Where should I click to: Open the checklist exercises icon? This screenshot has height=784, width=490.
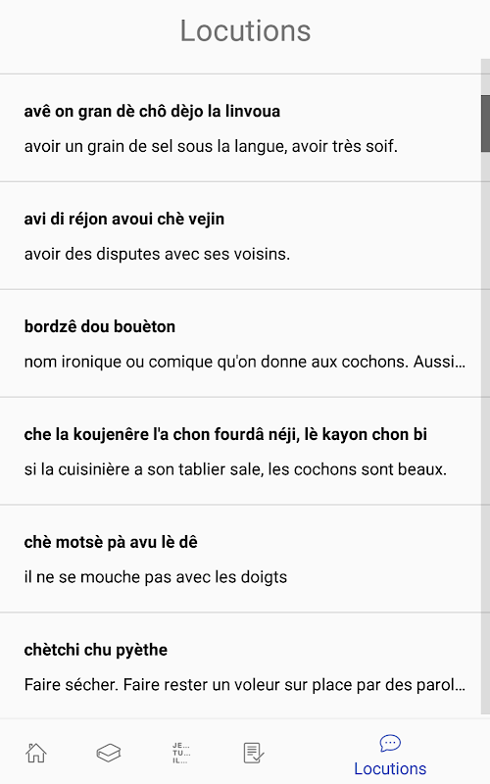pyautogui.click(x=254, y=753)
